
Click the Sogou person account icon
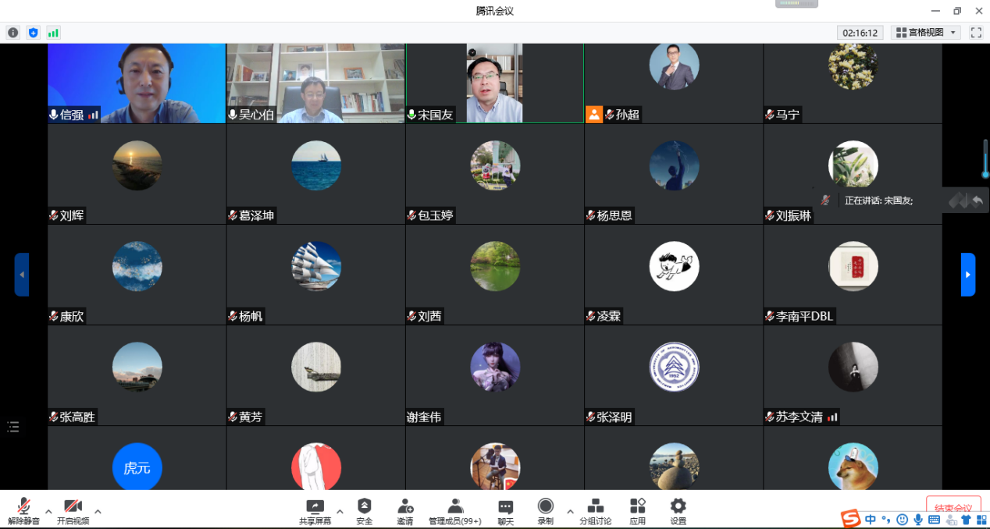pos(950,520)
